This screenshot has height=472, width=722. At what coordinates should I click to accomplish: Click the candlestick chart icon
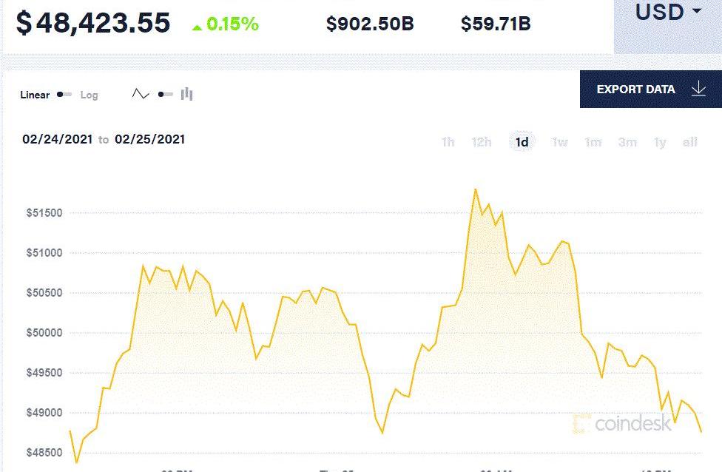click(187, 94)
